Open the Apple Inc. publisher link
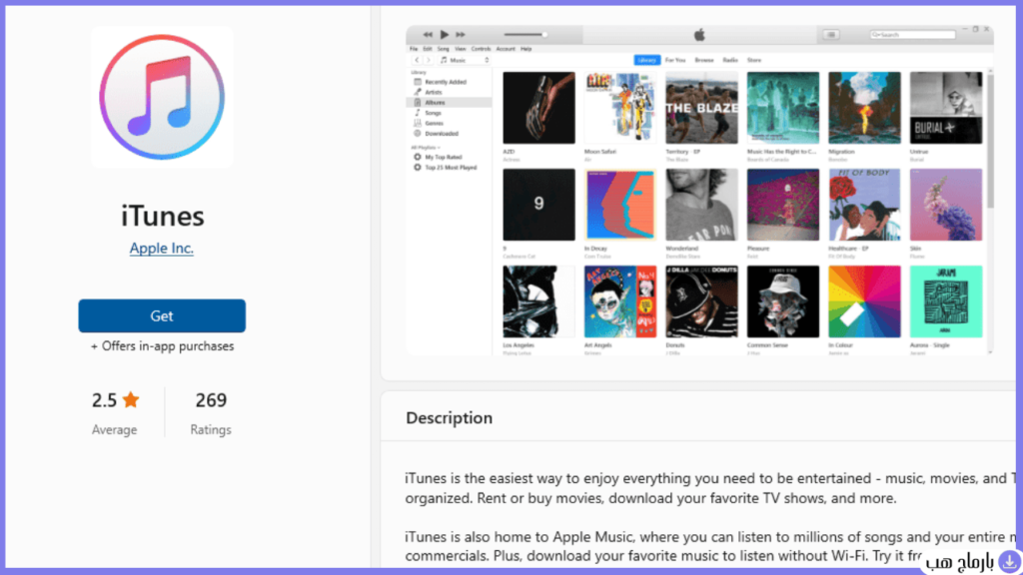The height and width of the screenshot is (575, 1023). (161, 249)
